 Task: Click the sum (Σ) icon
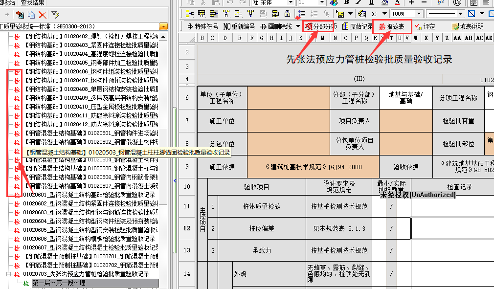[374, 14]
